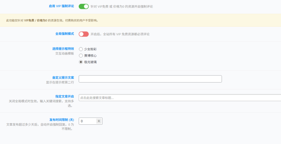Select the 极光玻璃 radio option
This screenshot has width=281, height=144.
click(x=81, y=62)
